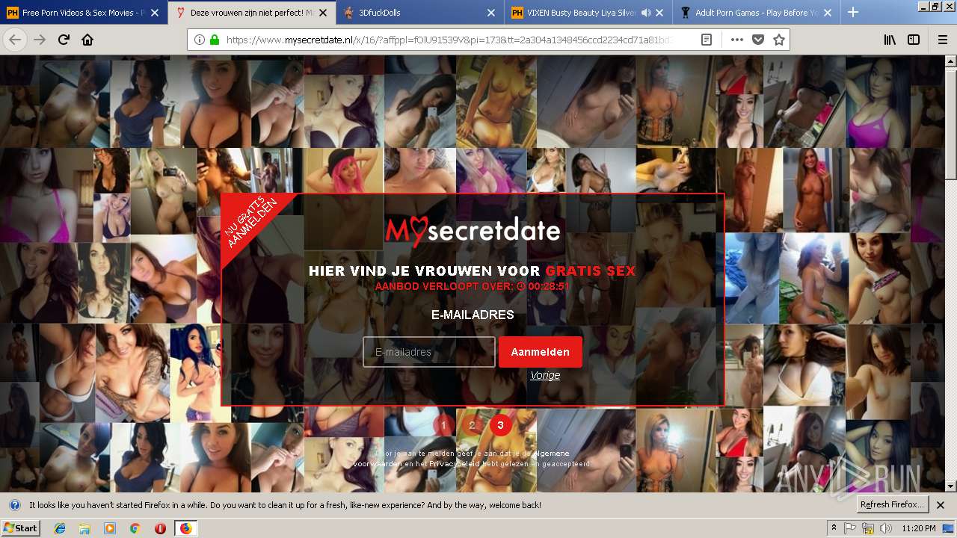The image size is (957, 538).
Task: Open the Library bookshelf icon
Action: (890, 40)
